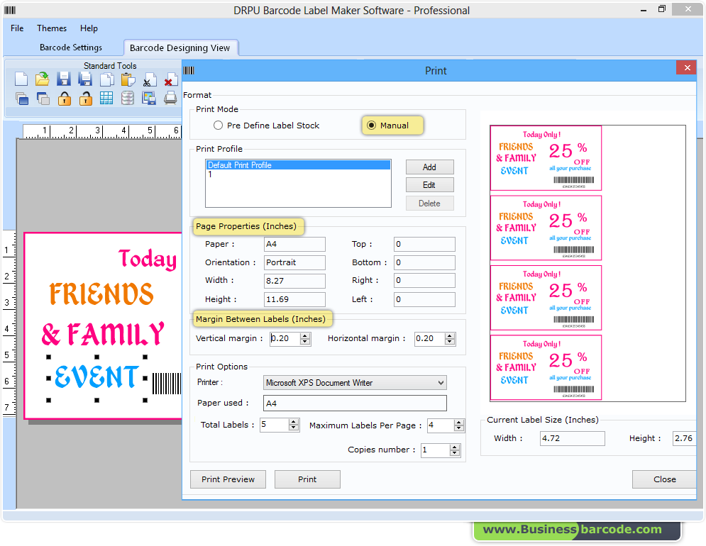The image size is (706, 546).
Task: Decrease Copies number spinner
Action: (455, 453)
